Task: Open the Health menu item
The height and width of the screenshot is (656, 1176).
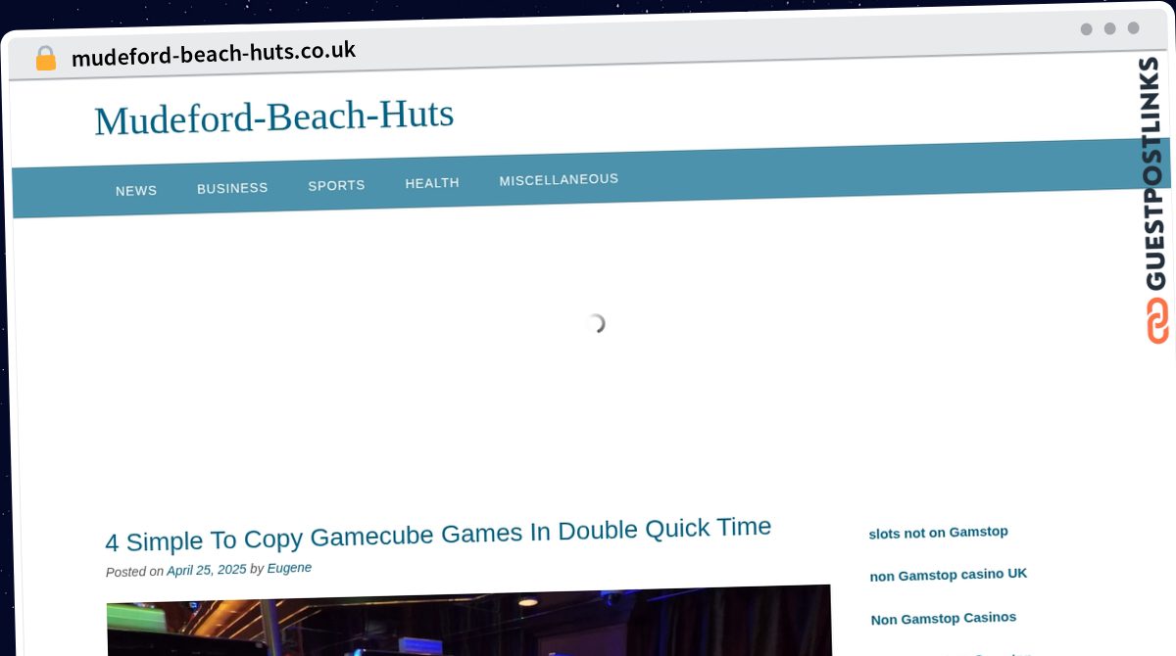Action: click(432, 183)
